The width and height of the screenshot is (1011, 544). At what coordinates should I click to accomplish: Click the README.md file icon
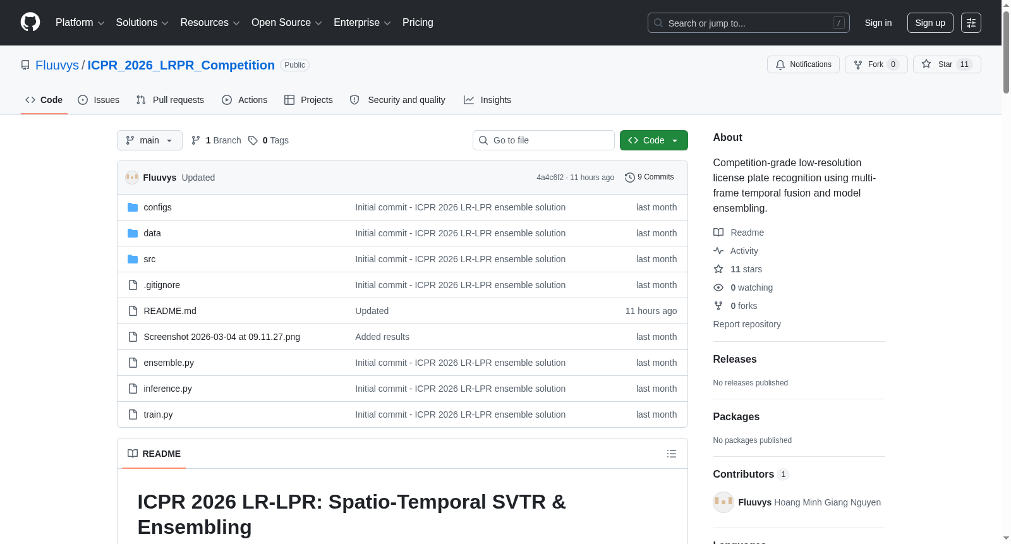(x=133, y=311)
